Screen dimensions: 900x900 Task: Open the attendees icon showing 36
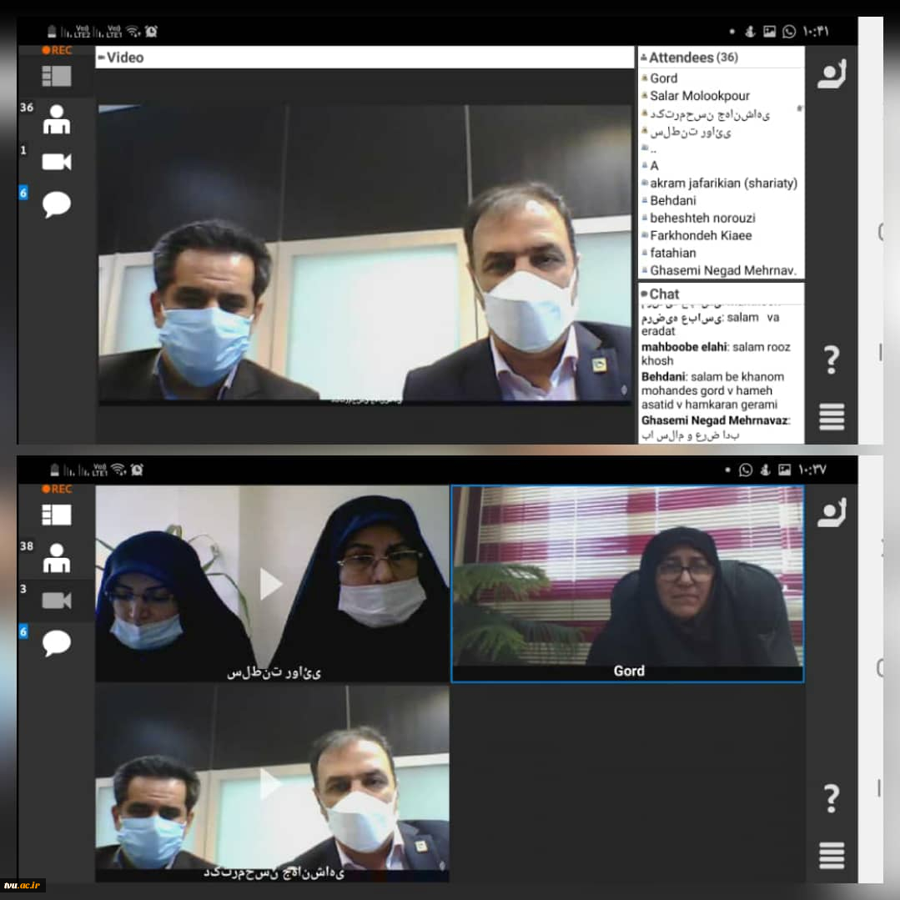pos(56,119)
